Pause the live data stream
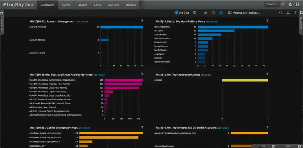The width and height of the screenshot is (303, 148). click(195, 13)
